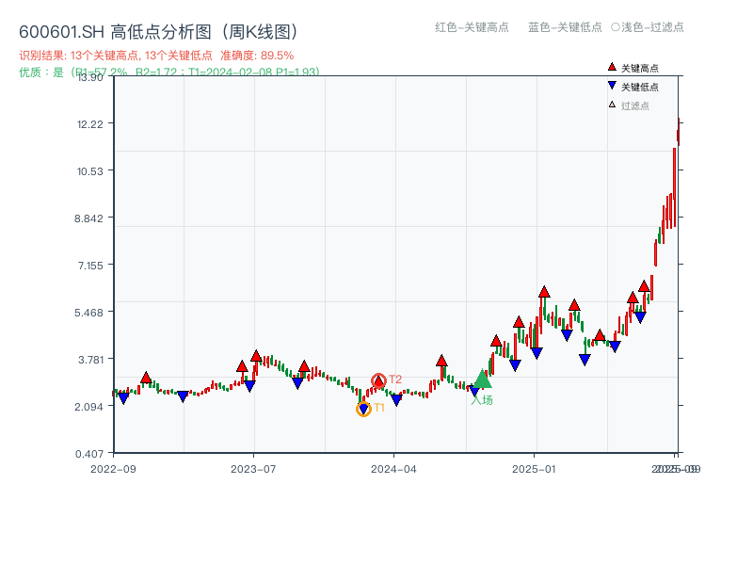Image resolution: width=753 pixels, height=565 pixels.
Task: Click the 红色-关键高点 header note
Action: click(472, 27)
